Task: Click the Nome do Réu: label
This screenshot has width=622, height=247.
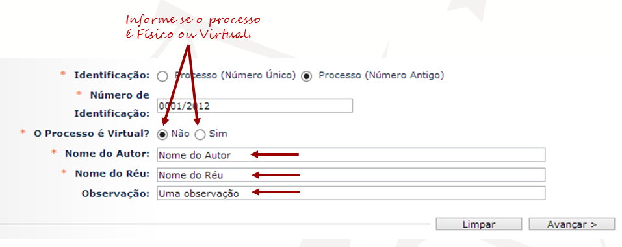Action: 112,173
